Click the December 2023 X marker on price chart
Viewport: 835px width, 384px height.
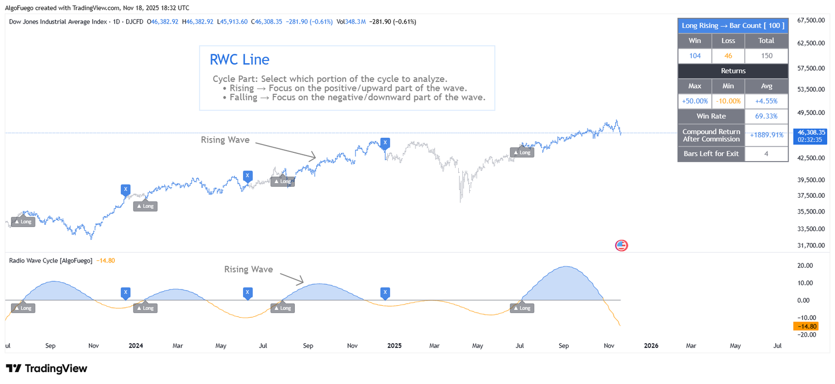click(125, 189)
